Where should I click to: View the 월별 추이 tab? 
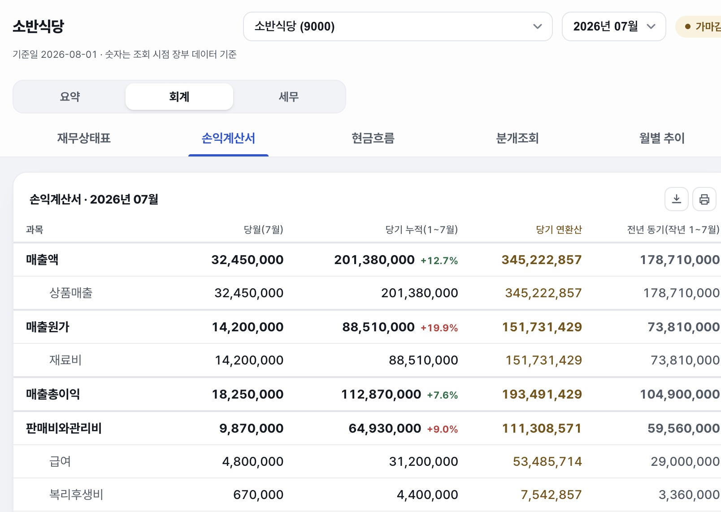662,138
